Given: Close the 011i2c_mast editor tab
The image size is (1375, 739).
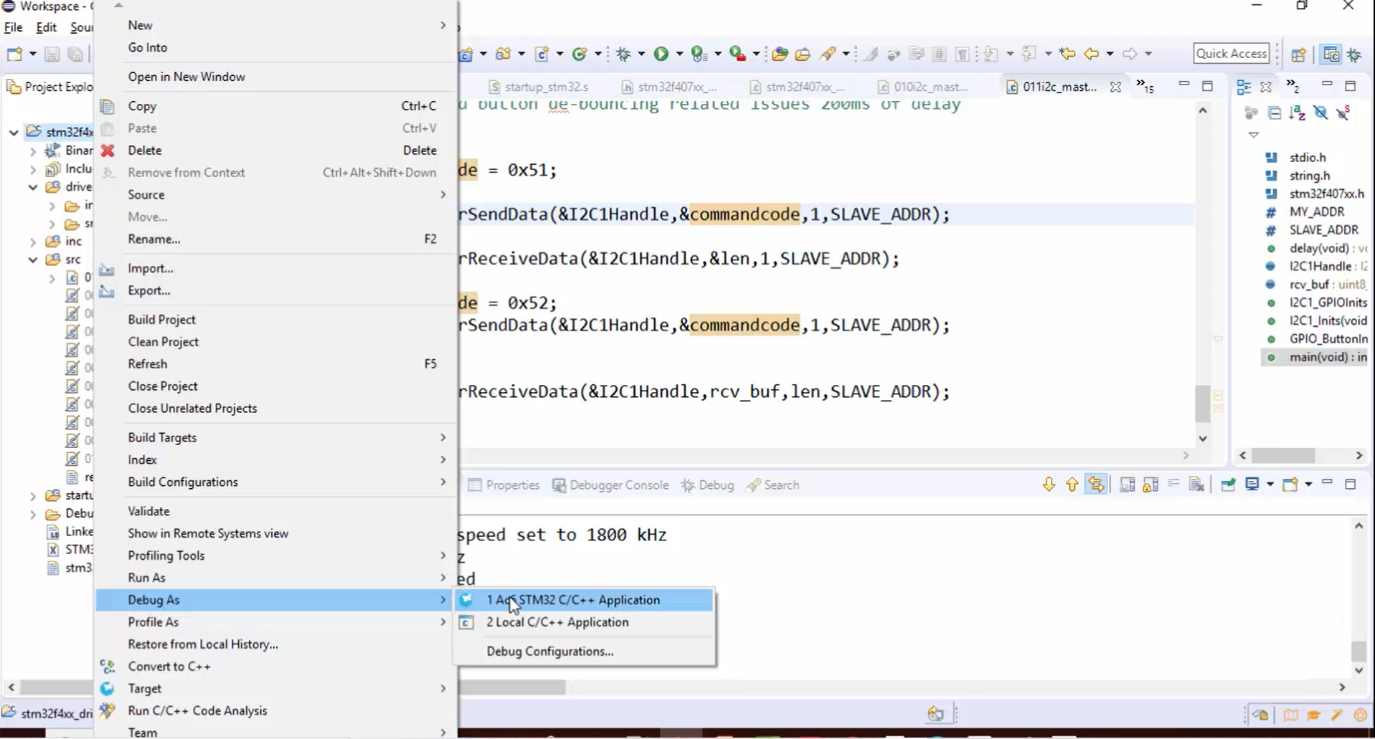Looking at the screenshot, I should (1115, 87).
